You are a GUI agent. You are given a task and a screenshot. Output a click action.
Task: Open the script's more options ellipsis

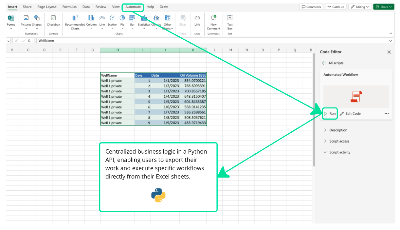[x=387, y=114]
